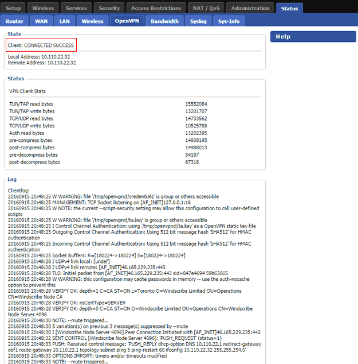Select the Status main tab
The height and width of the screenshot is (364, 358).
pos(289,9)
